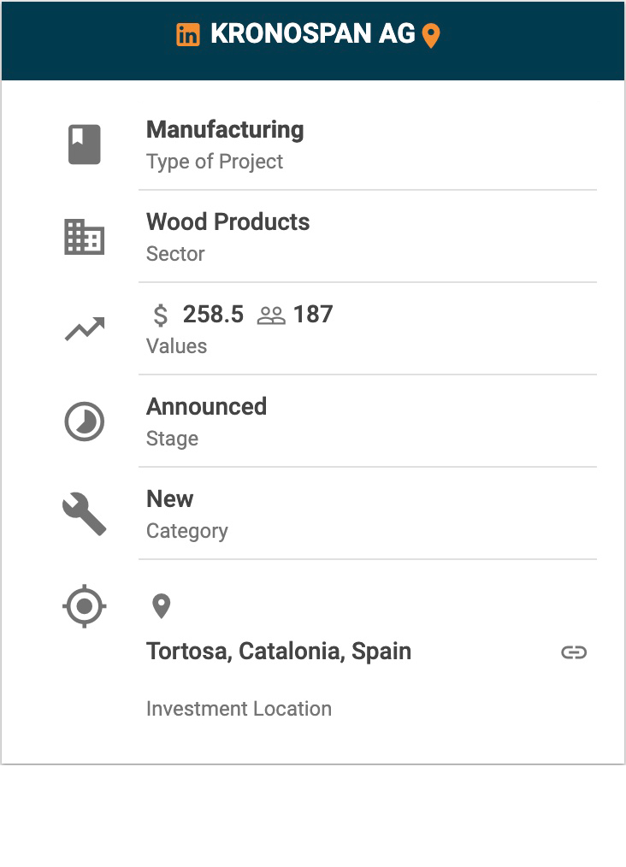This screenshot has width=626, height=867.
Task: Click the trending-up arrow icon for Values
Action: (x=85, y=329)
